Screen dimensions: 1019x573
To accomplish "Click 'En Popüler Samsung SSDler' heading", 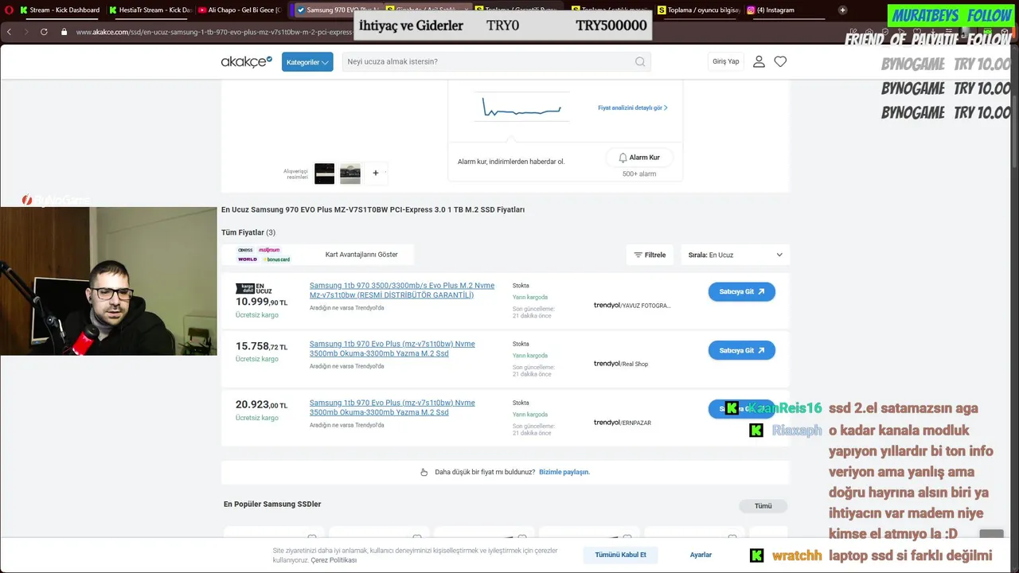I will pyautogui.click(x=272, y=504).
